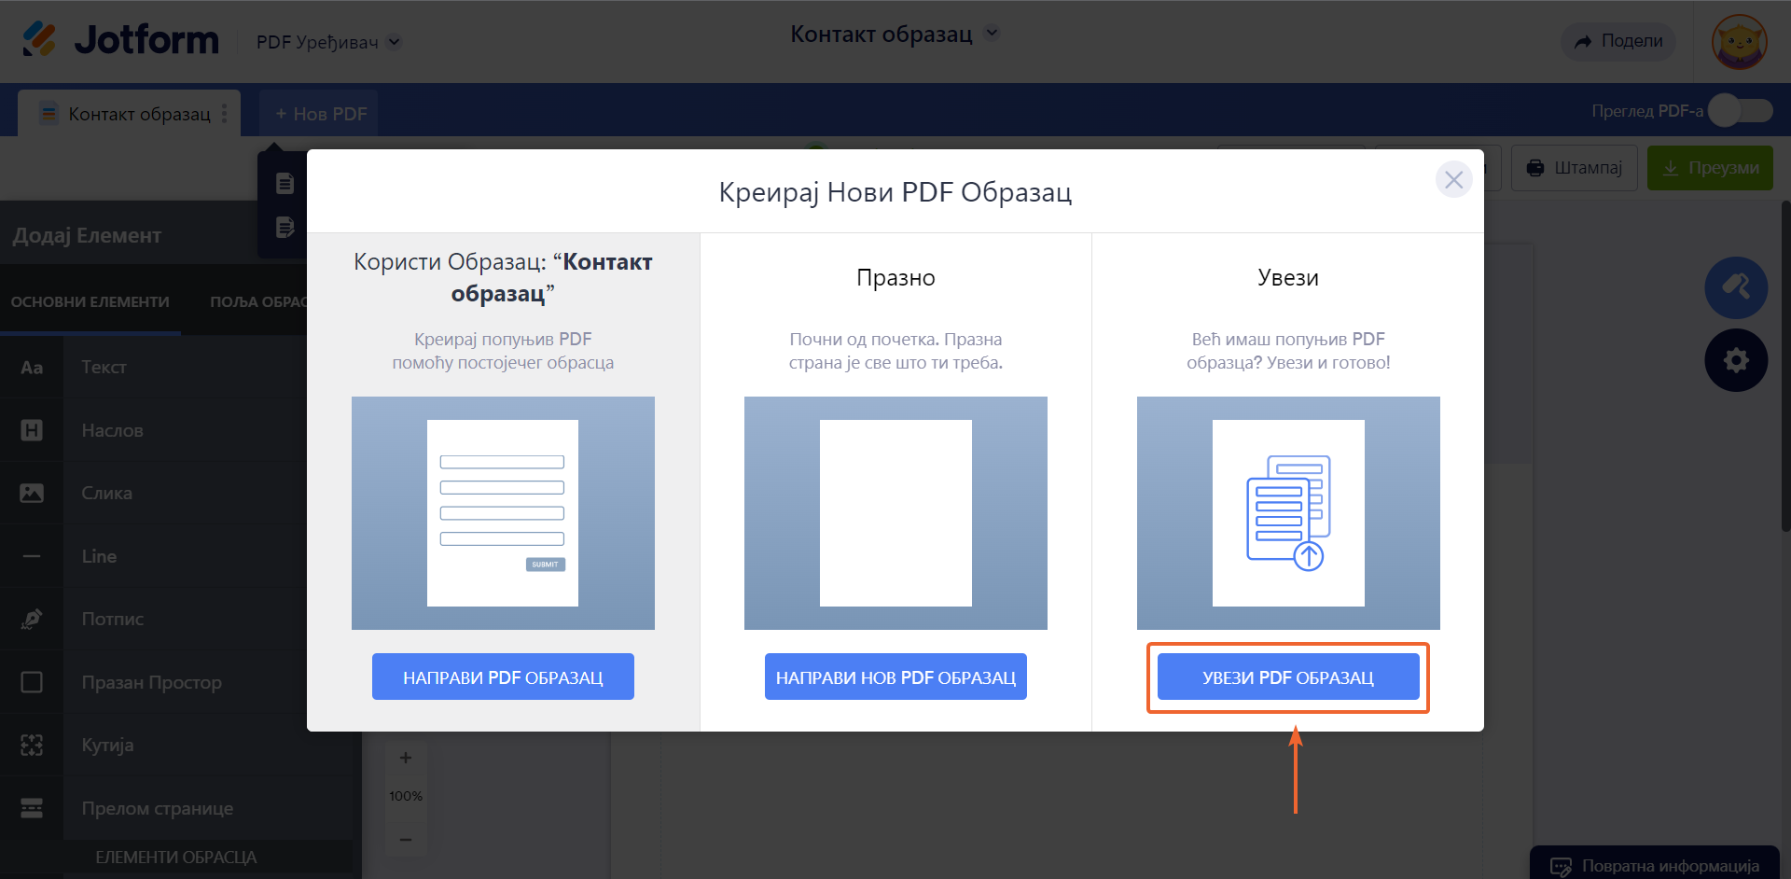
Task: Zoom out with the minus icon
Action: [x=406, y=840]
